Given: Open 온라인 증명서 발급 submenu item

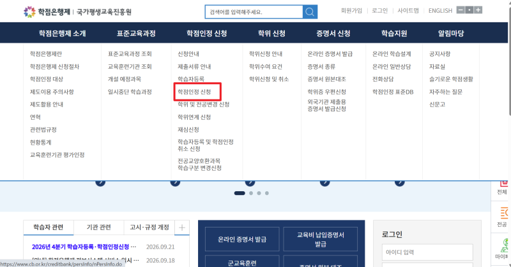Looking at the screenshot, I should [330, 54].
